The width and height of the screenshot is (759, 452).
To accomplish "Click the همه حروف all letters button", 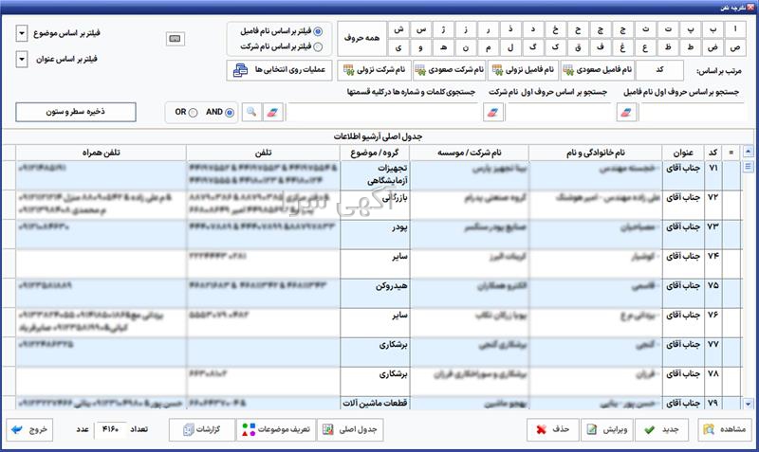I will click(x=361, y=38).
